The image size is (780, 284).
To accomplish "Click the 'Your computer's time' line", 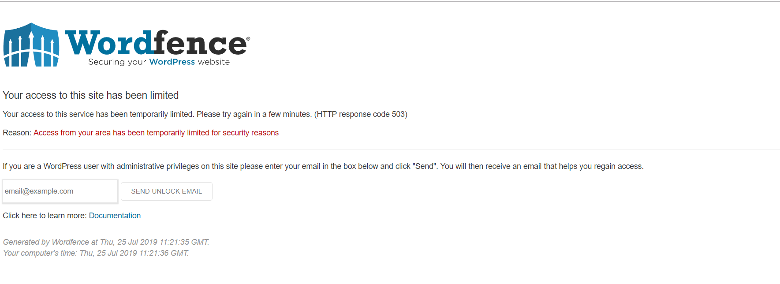I will point(96,253).
